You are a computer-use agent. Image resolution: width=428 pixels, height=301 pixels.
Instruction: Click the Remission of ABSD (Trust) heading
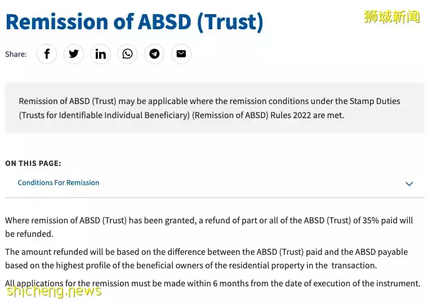click(134, 21)
